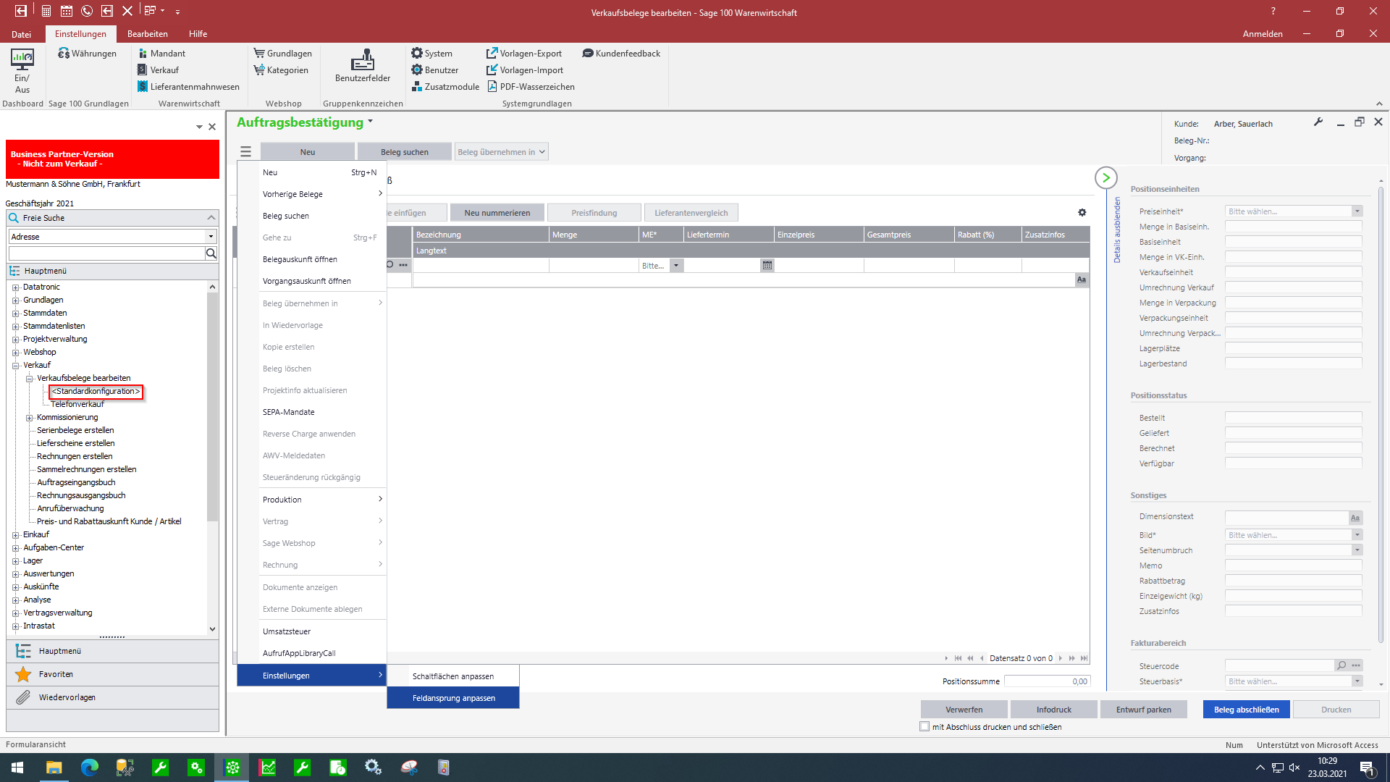Click the Freie Suche text input
1390x782 pixels.
(106, 253)
